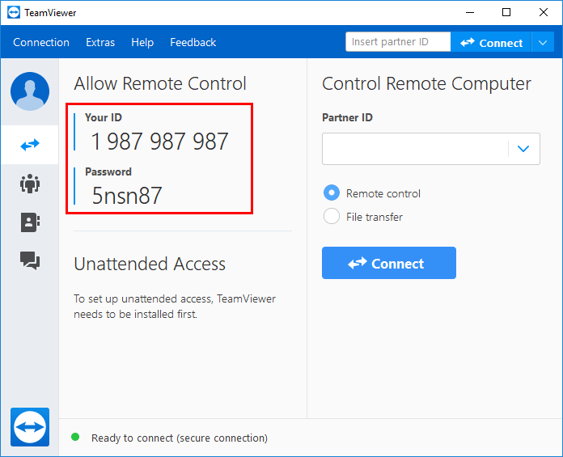
Task: Maximize the TeamViewer window
Action: point(506,13)
